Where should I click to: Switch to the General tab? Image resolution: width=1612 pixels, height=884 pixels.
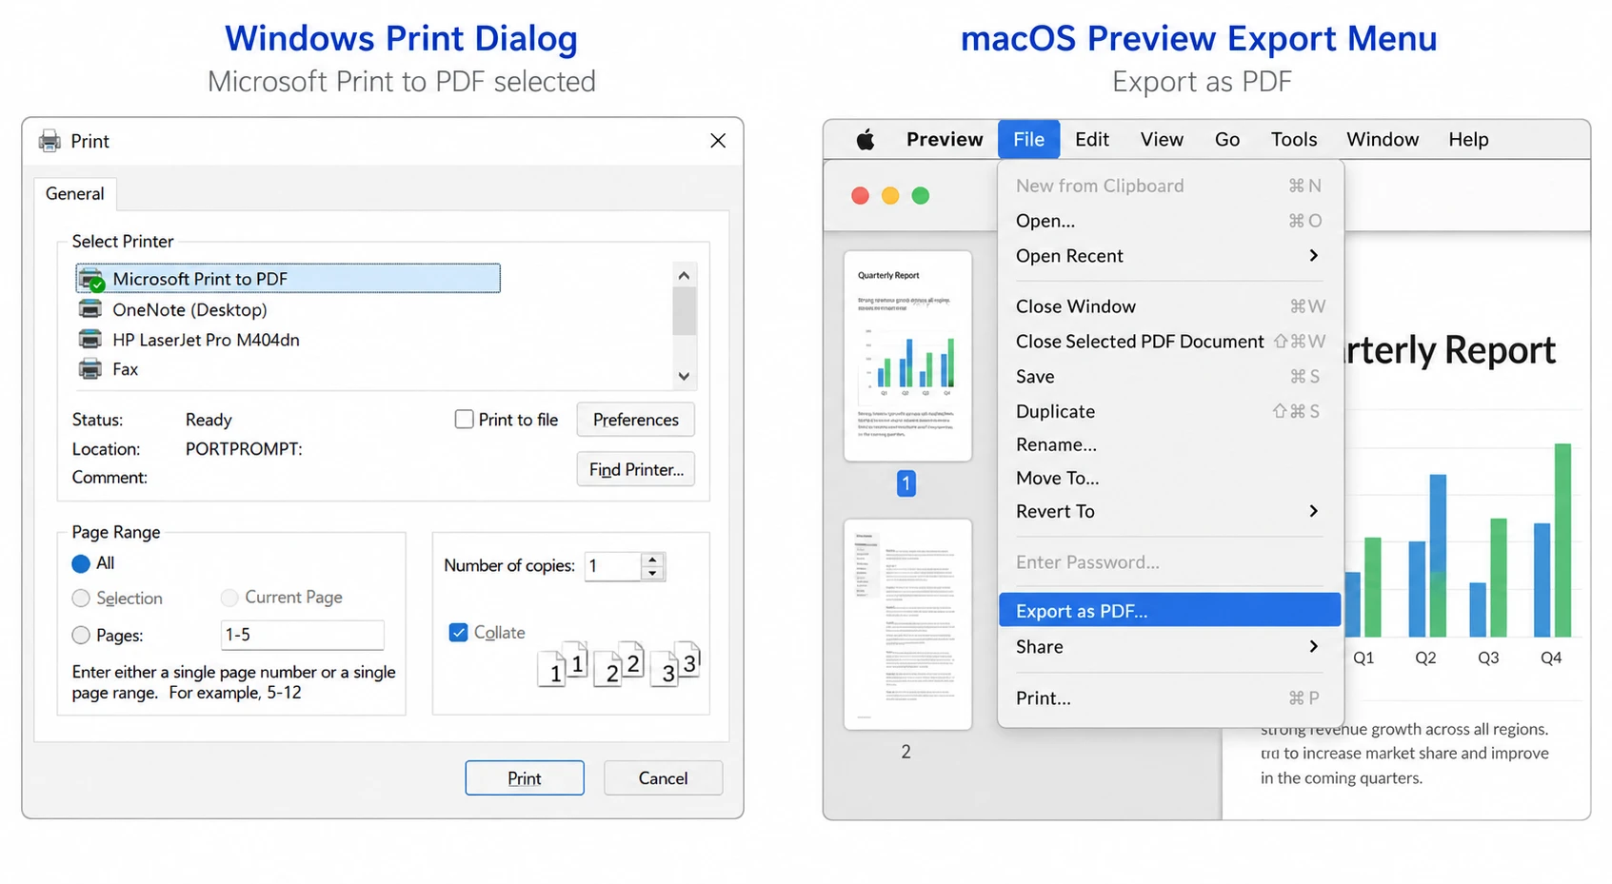pyautogui.click(x=75, y=194)
